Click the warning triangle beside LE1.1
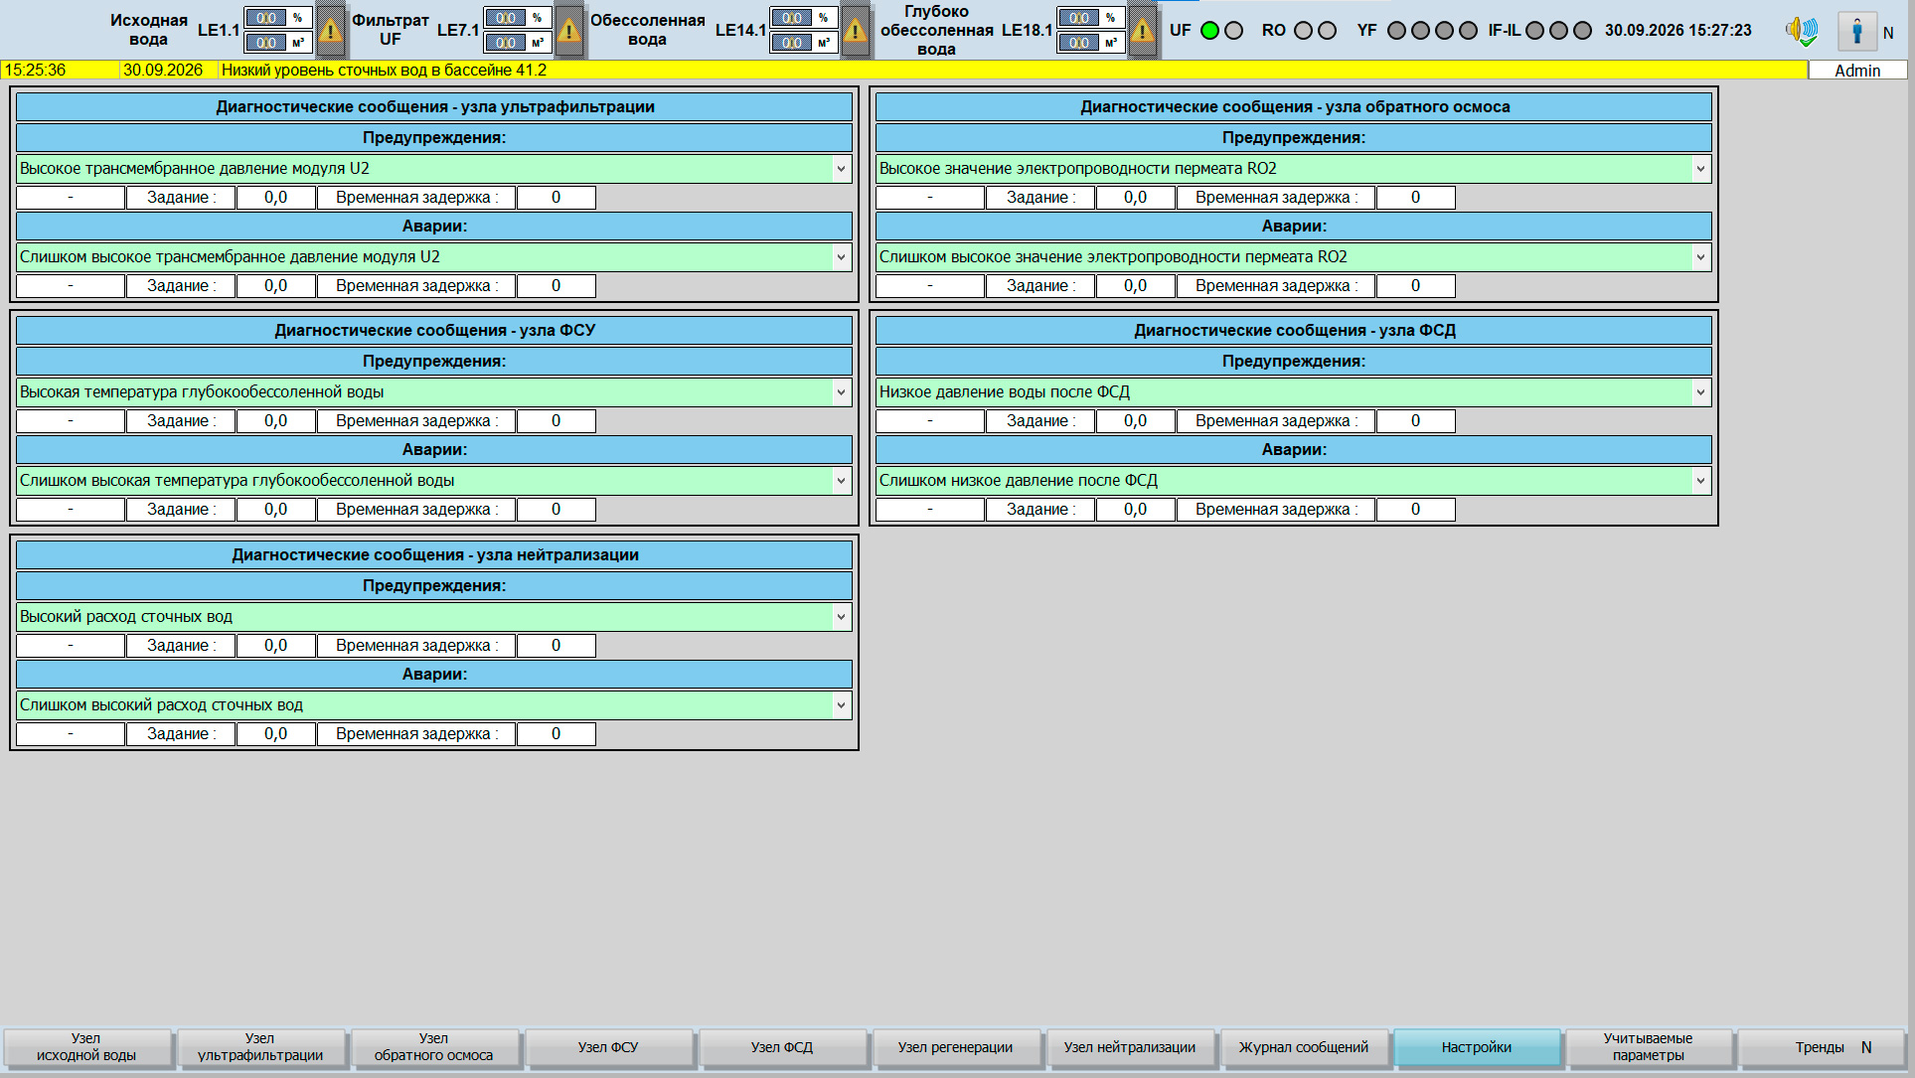This screenshot has width=1915, height=1078. (x=331, y=31)
